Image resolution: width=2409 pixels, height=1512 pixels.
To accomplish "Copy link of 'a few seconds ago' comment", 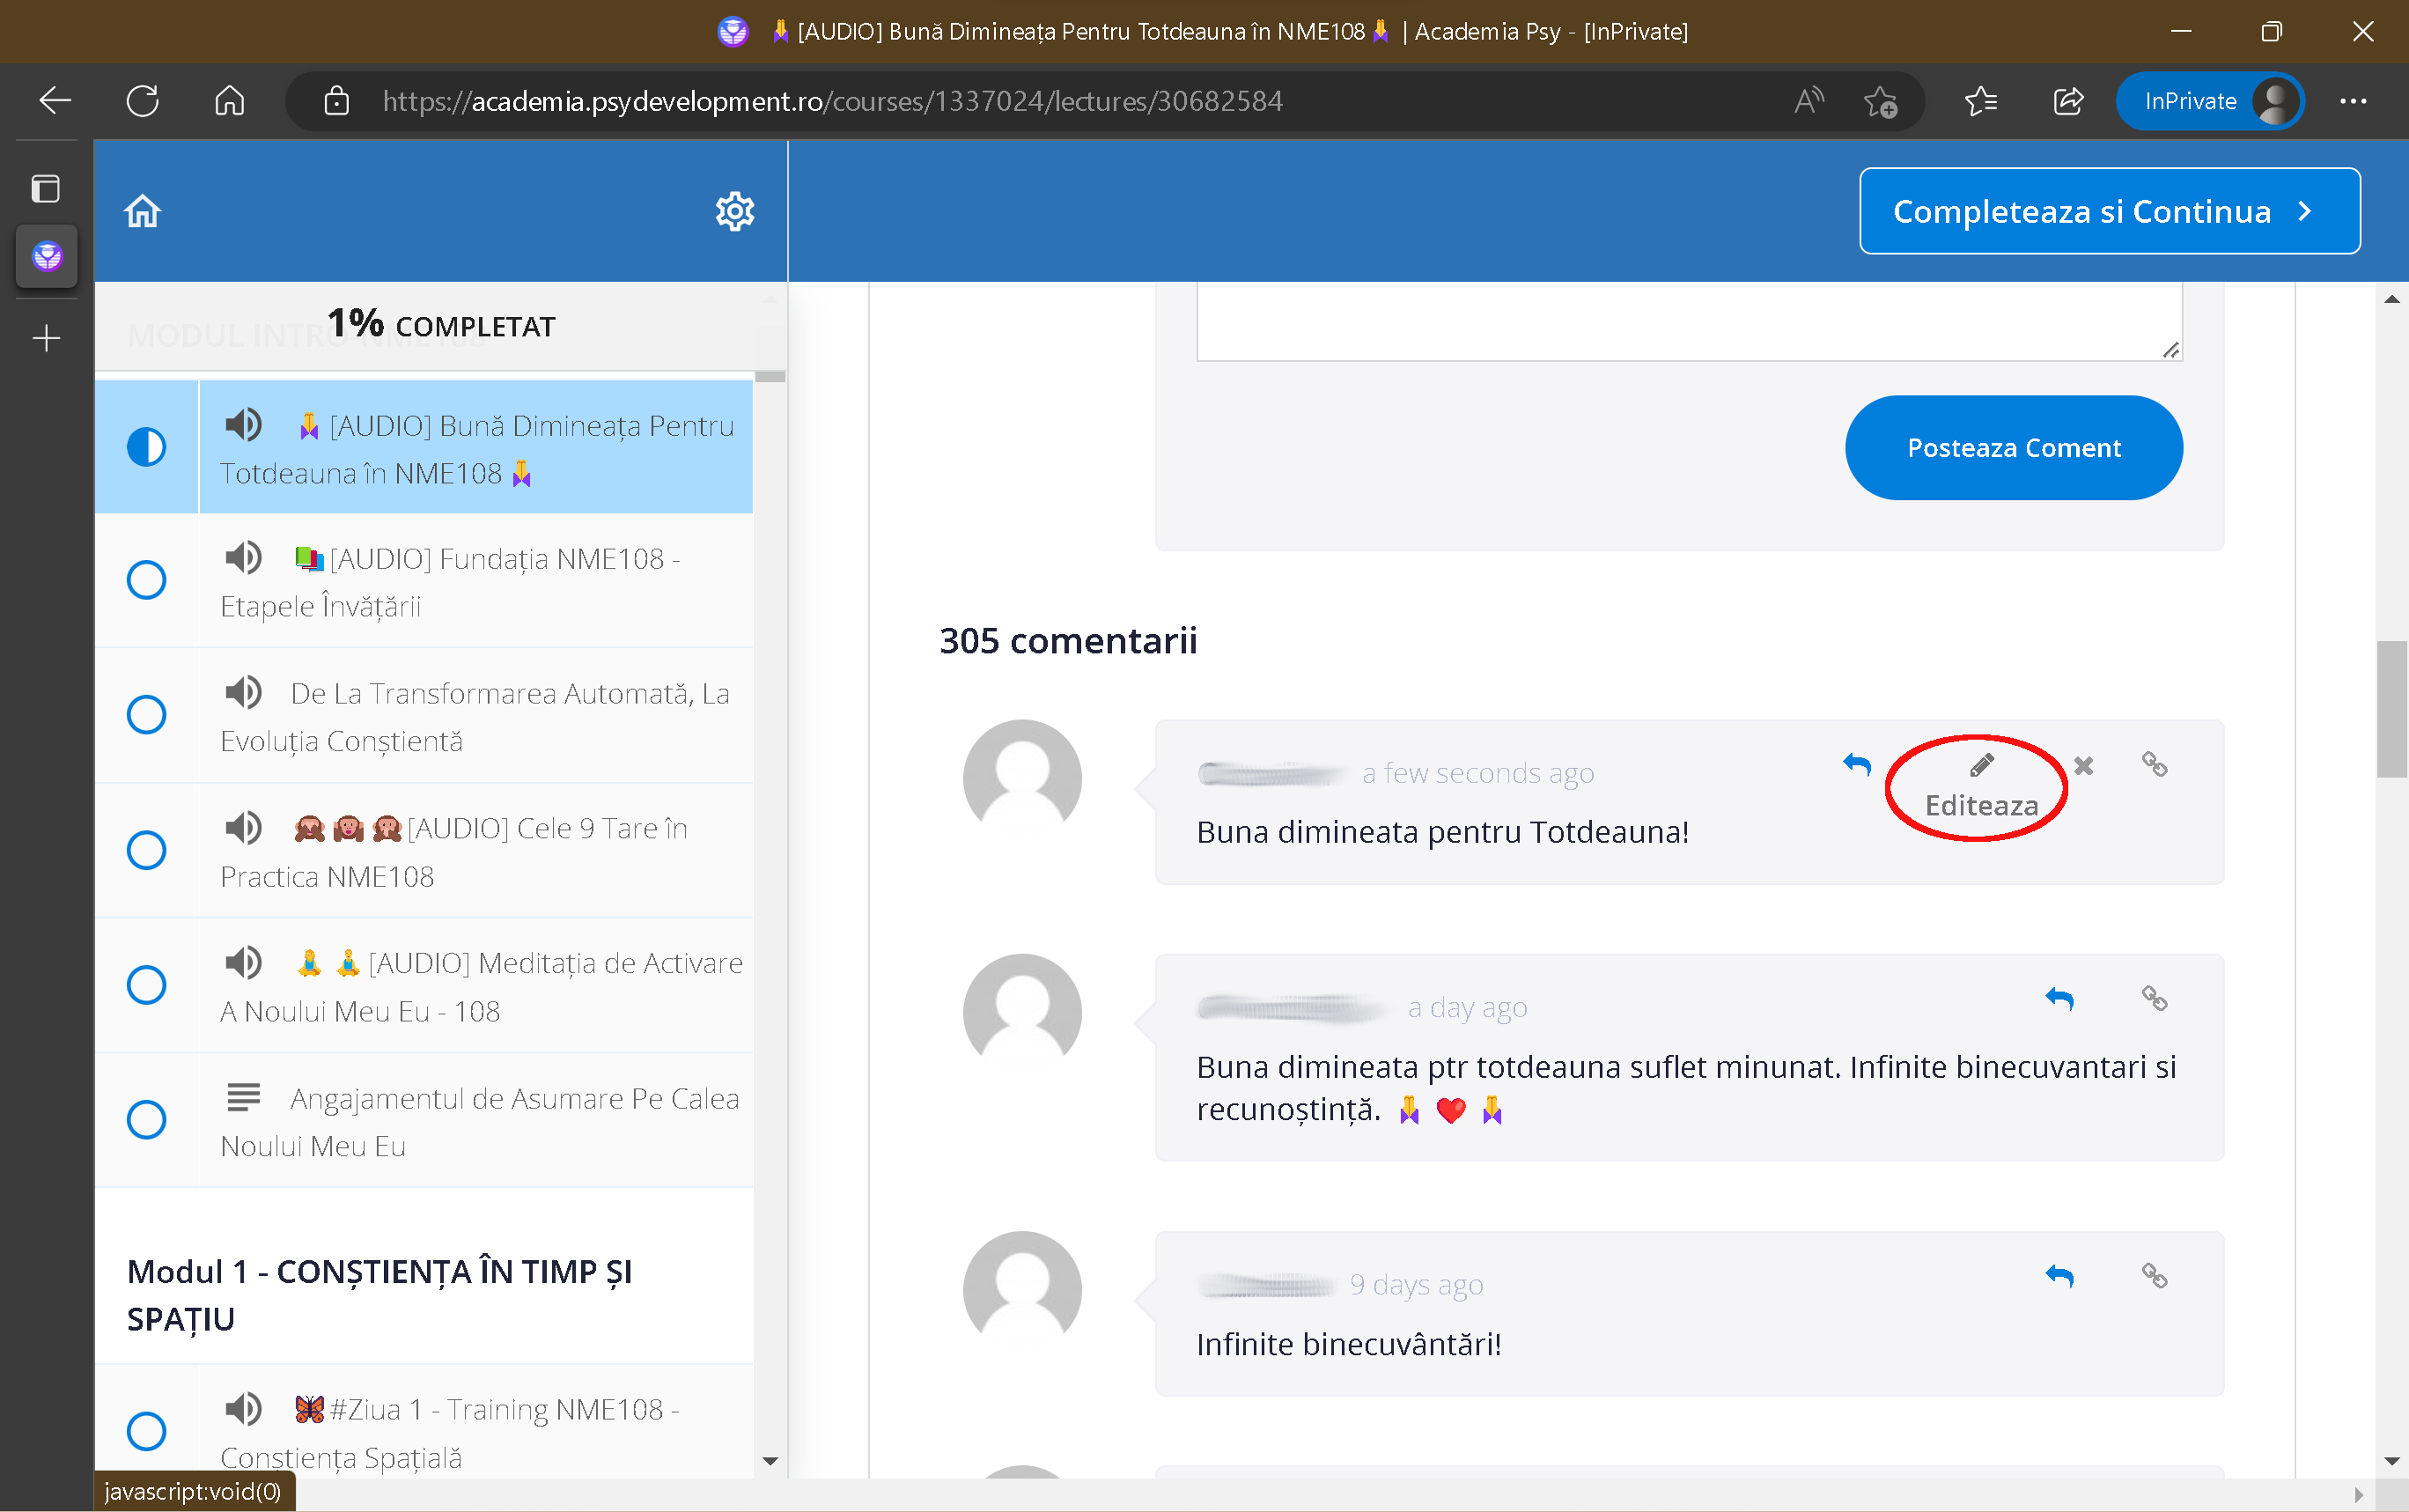I will (2155, 765).
